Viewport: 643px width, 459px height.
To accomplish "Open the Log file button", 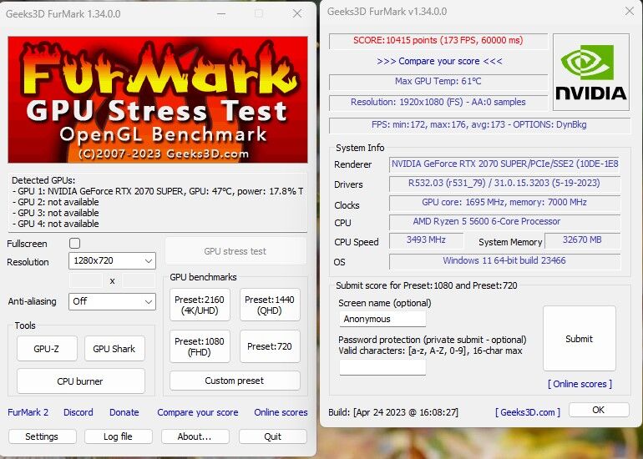I will pos(118,436).
